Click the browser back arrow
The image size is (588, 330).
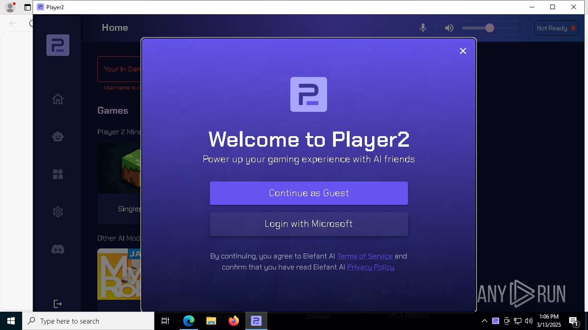(x=13, y=23)
